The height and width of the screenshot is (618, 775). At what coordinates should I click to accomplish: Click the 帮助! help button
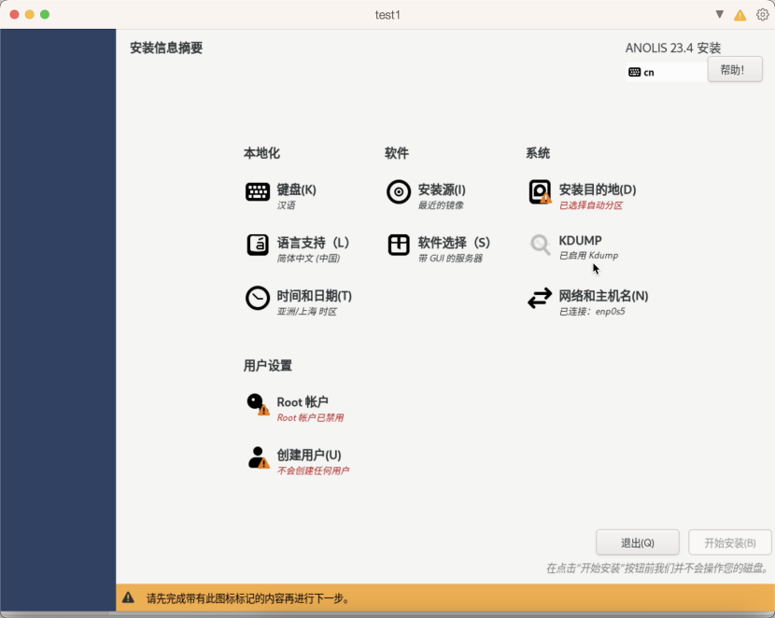click(x=735, y=70)
